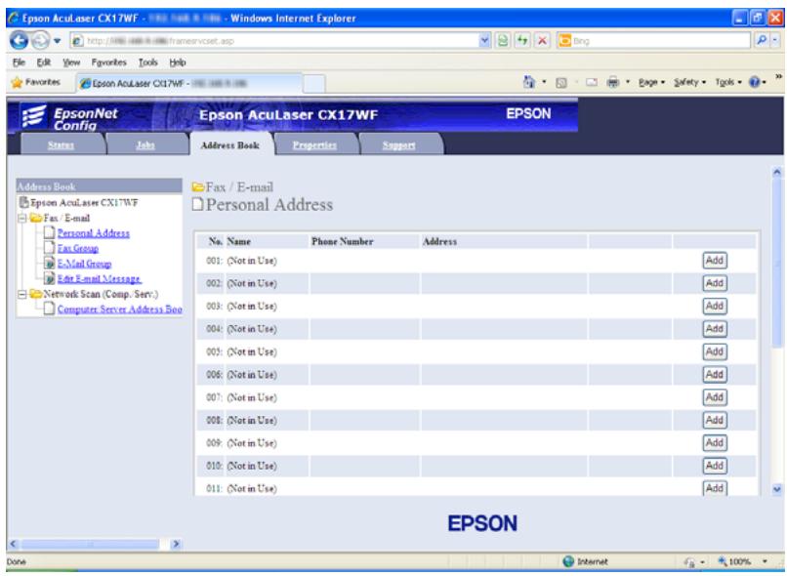Switch to the Status tab

(x=62, y=145)
